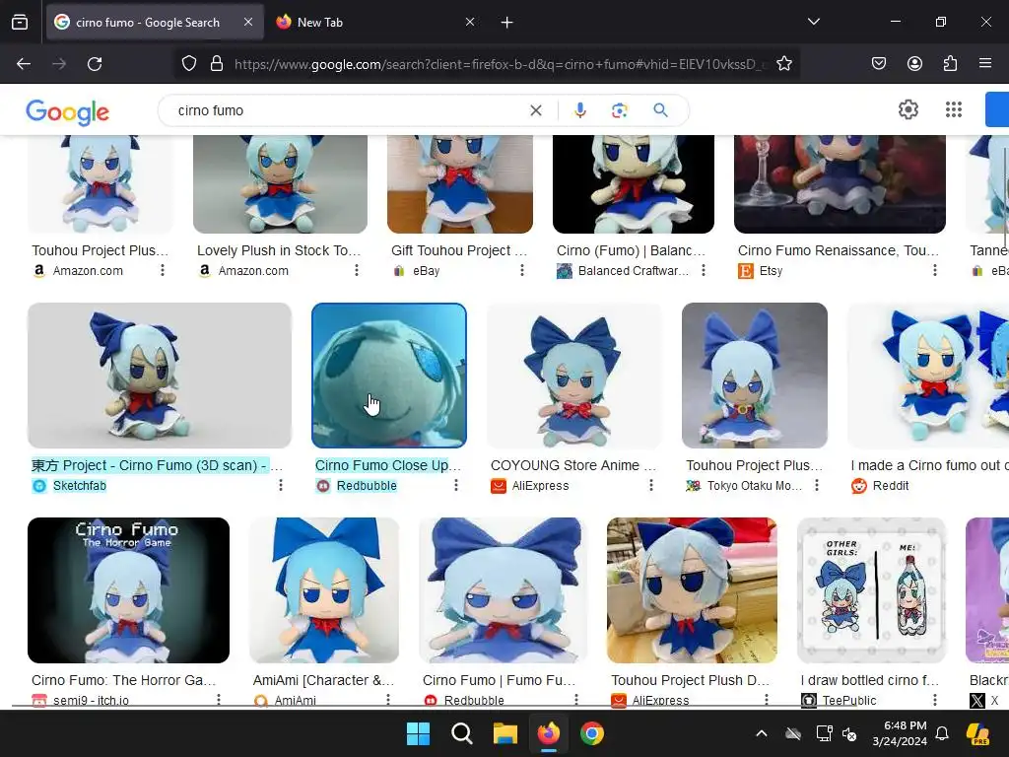Open Google quick settings gear
This screenshot has height=757, width=1009.
click(x=908, y=110)
